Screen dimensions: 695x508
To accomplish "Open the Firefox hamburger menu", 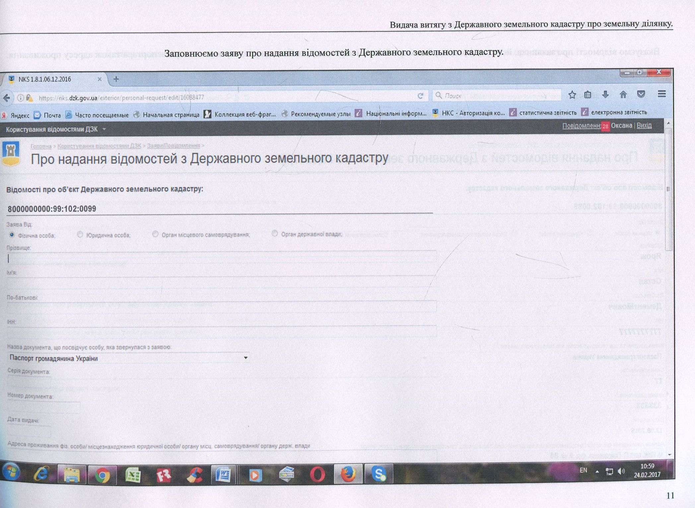I will 661,94.
